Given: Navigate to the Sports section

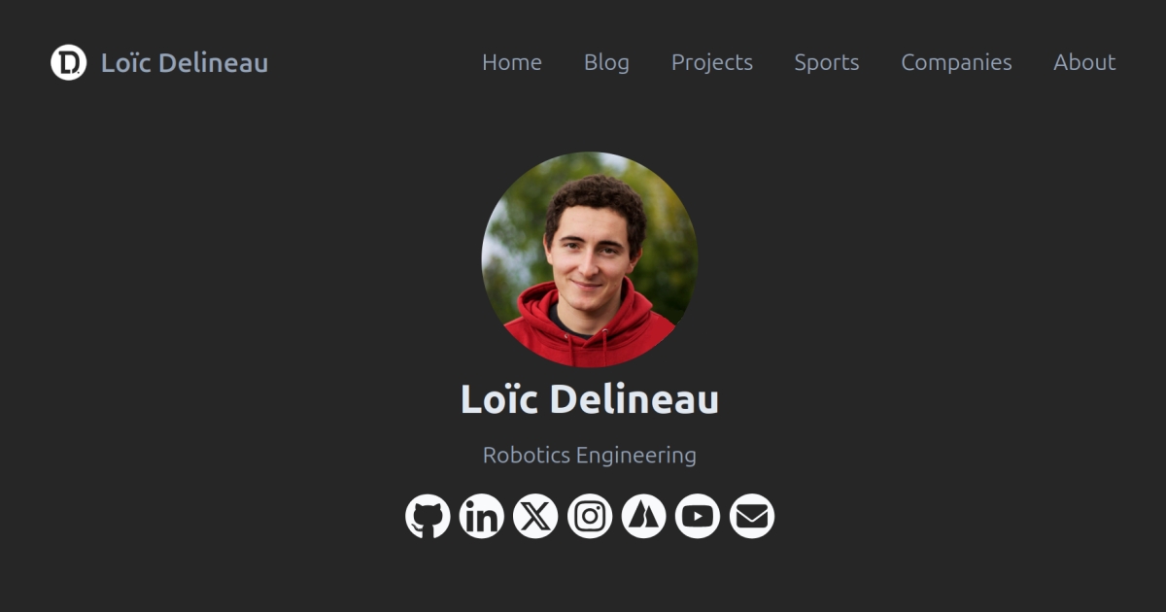Looking at the screenshot, I should click(827, 62).
